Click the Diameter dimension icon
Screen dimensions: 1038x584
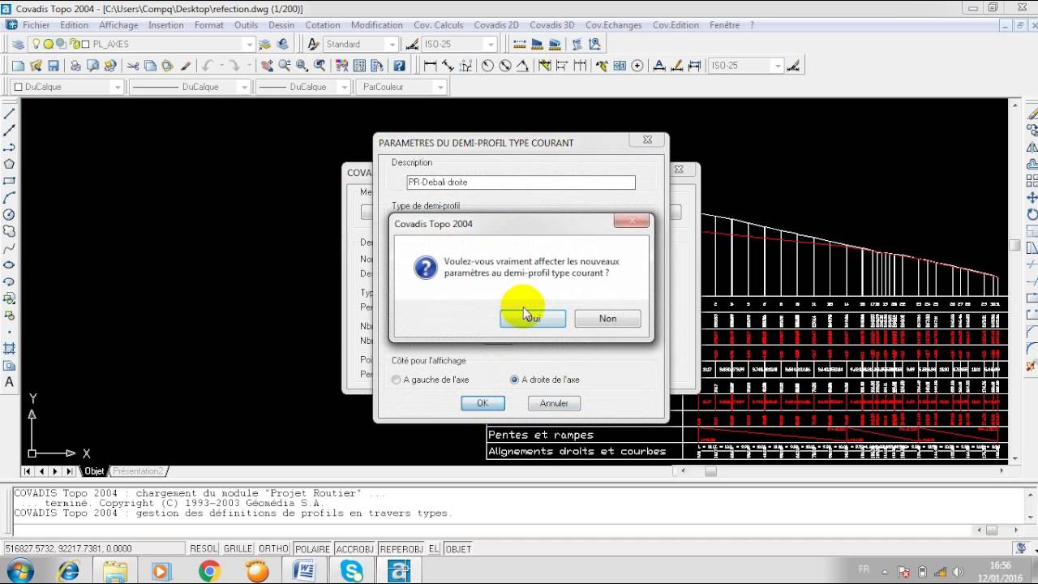505,66
